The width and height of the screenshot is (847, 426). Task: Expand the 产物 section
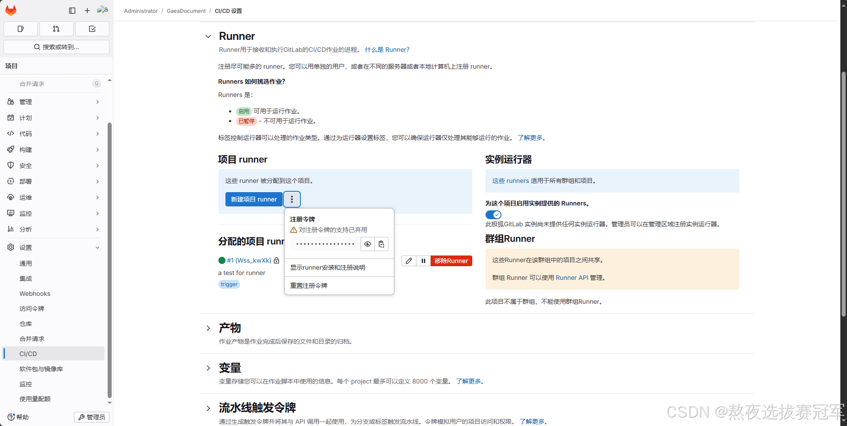pyautogui.click(x=208, y=328)
